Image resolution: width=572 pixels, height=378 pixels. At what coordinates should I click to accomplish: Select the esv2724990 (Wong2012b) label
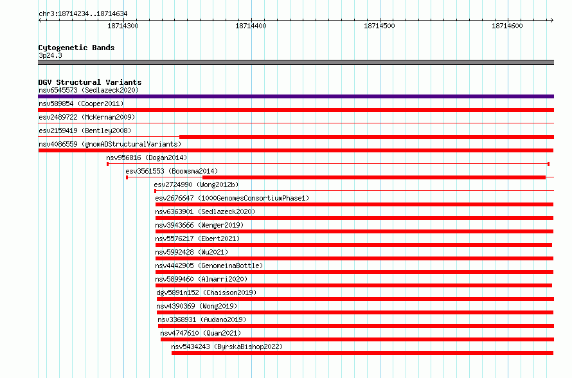(x=196, y=184)
